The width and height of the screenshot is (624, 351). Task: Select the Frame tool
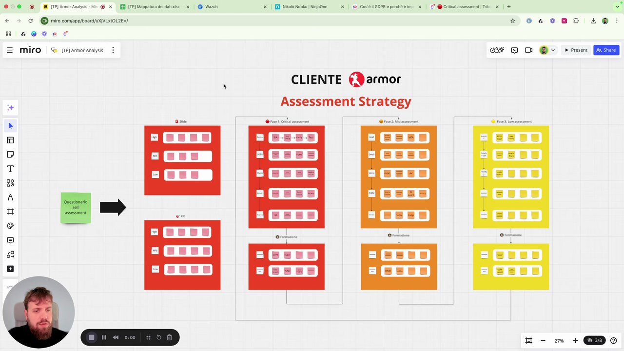[10, 212]
